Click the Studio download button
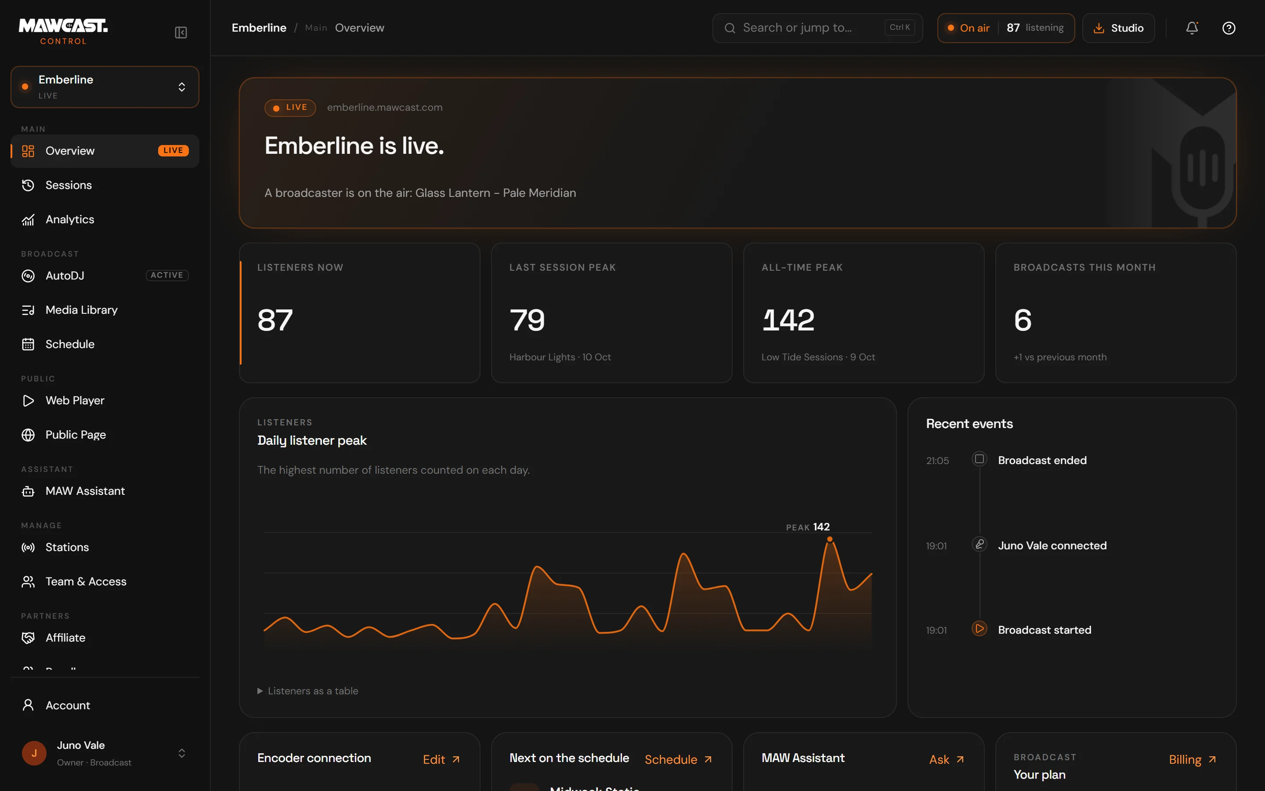This screenshot has height=791, width=1265. [x=1118, y=28]
